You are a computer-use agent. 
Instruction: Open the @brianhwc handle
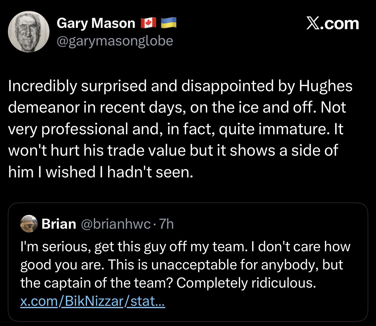tap(115, 224)
